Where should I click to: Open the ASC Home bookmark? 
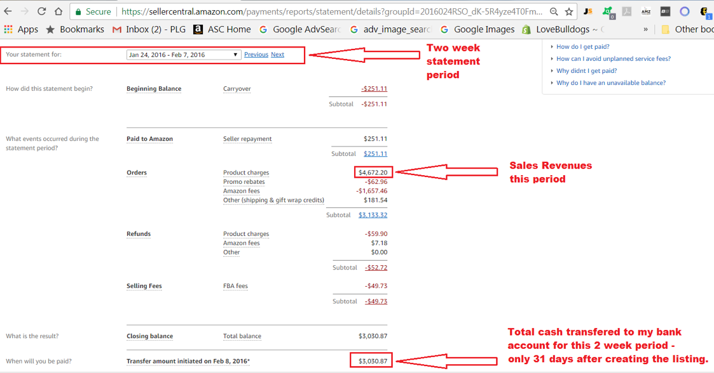(x=223, y=29)
